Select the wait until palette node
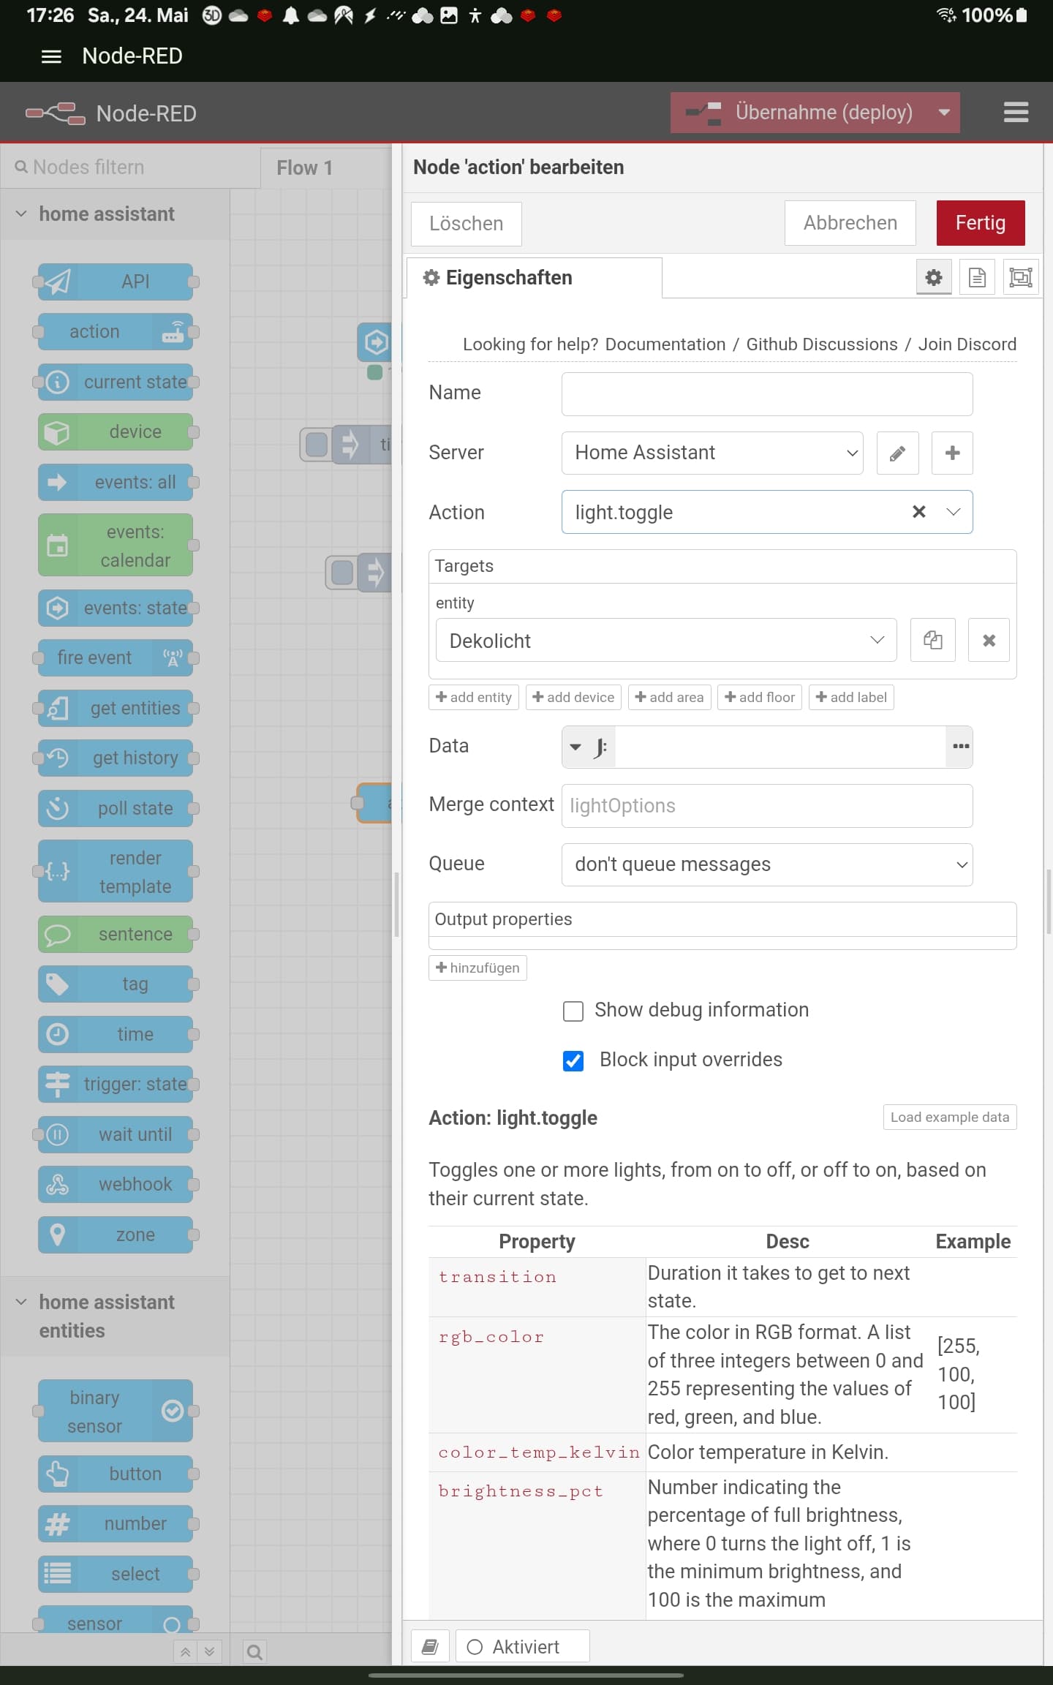The width and height of the screenshot is (1053, 1685). click(x=116, y=1134)
